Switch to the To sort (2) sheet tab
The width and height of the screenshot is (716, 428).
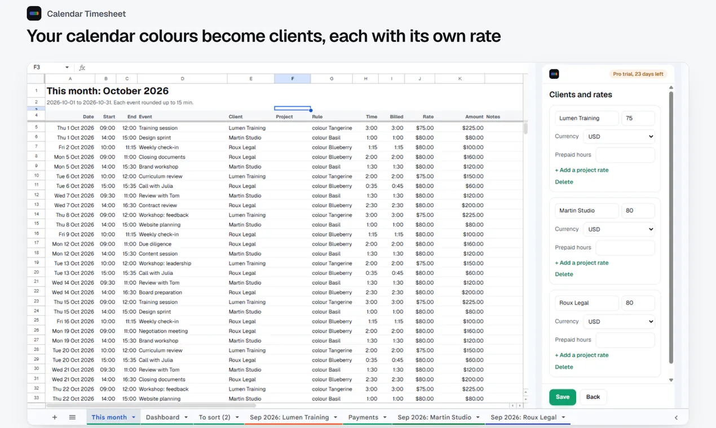pos(214,417)
